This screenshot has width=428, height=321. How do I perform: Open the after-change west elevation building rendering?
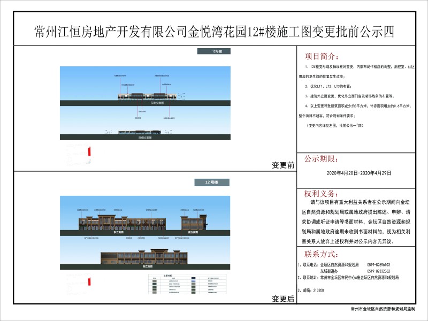pyautogui.click(x=144, y=257)
